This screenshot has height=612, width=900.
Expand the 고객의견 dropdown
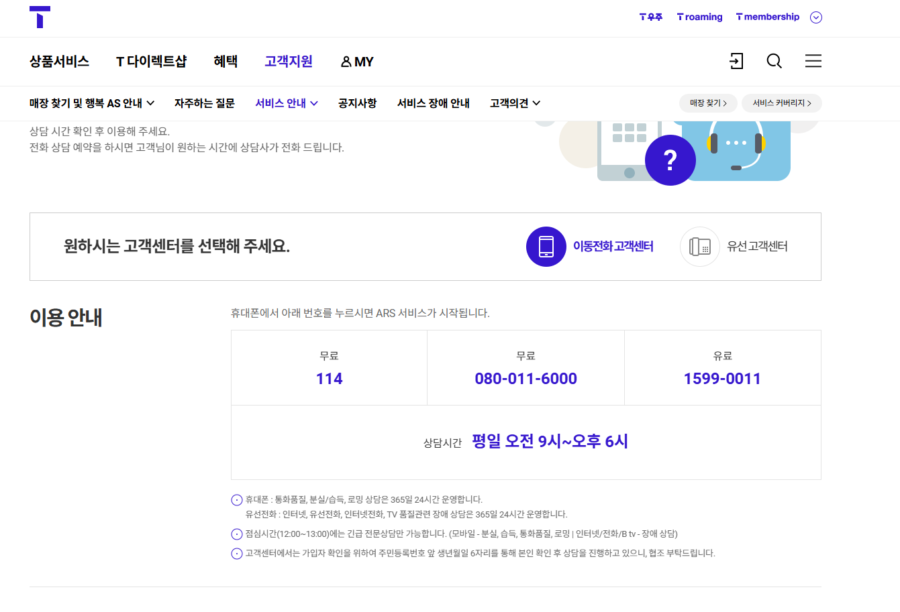[515, 103]
